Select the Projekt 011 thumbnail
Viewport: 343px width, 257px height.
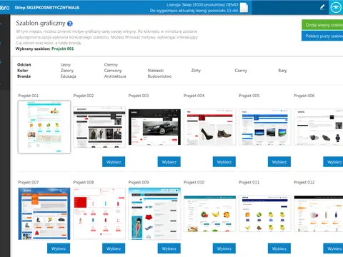265,213
